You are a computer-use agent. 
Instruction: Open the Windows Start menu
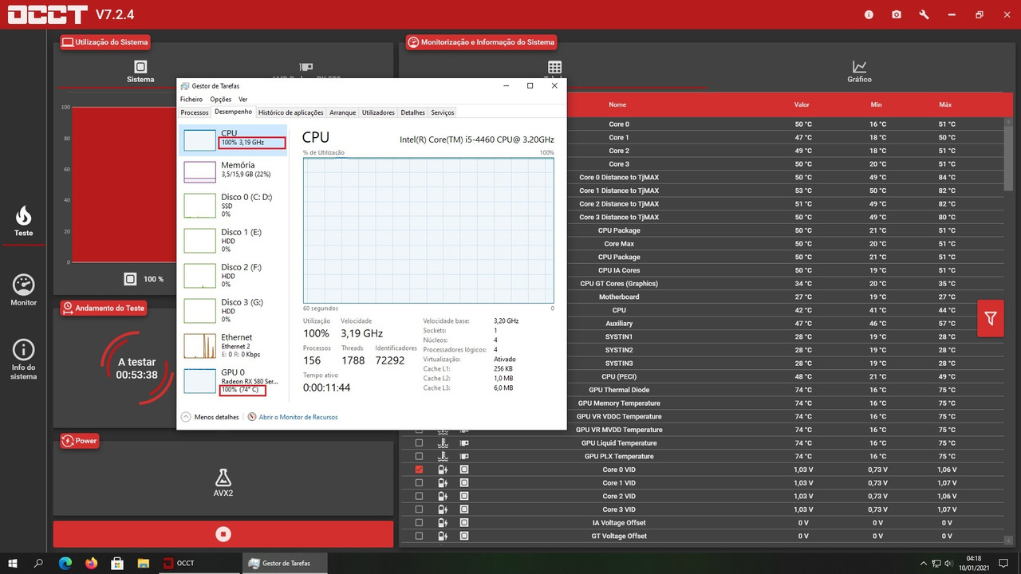13,563
